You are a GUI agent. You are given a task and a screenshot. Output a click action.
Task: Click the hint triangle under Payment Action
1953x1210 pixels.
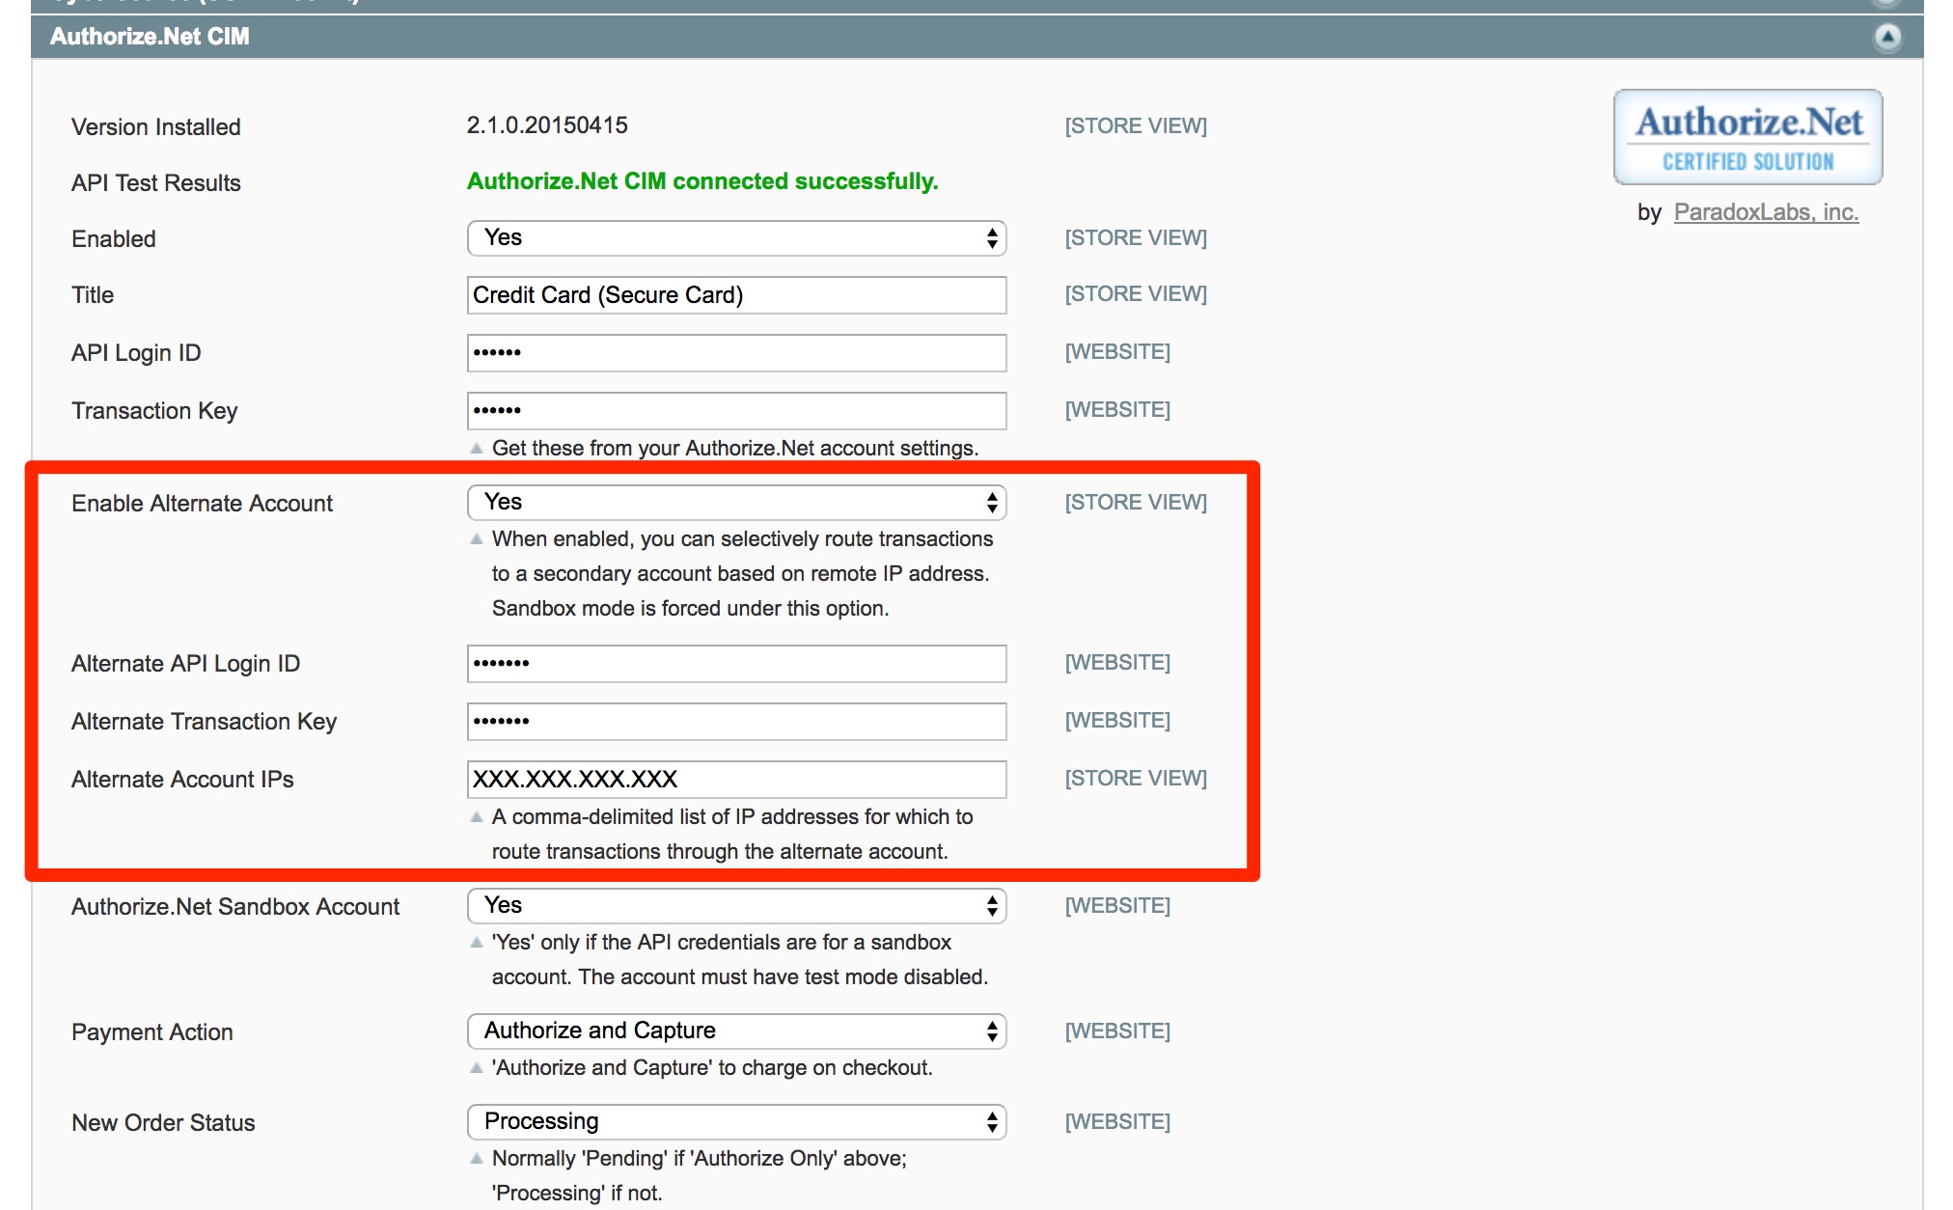477,1067
